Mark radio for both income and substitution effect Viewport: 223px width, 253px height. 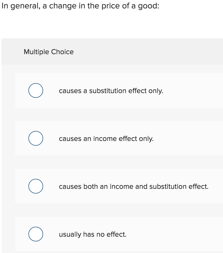[x=36, y=186]
